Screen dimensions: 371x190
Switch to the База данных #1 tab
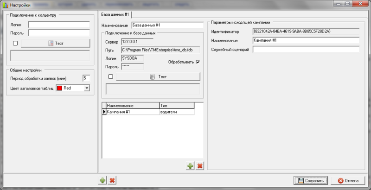pos(114,15)
